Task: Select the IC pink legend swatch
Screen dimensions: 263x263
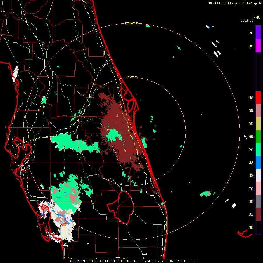Action: [258, 188]
